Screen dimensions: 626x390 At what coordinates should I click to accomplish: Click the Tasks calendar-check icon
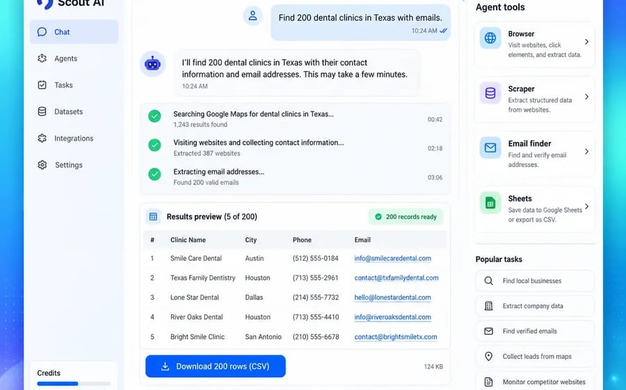tap(42, 85)
